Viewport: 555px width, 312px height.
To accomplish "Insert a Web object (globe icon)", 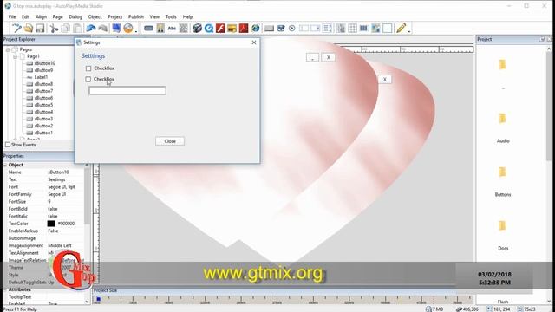I will point(256,29).
